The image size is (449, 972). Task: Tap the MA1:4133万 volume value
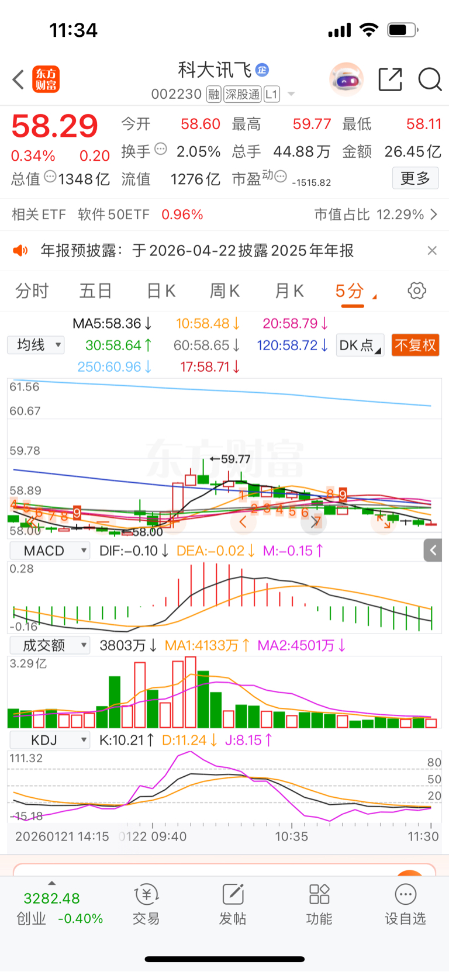208,645
